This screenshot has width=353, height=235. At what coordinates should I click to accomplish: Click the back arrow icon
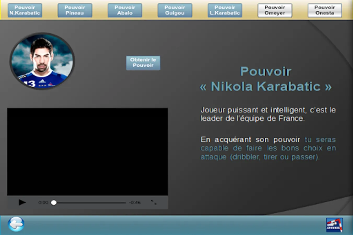tap(16, 224)
